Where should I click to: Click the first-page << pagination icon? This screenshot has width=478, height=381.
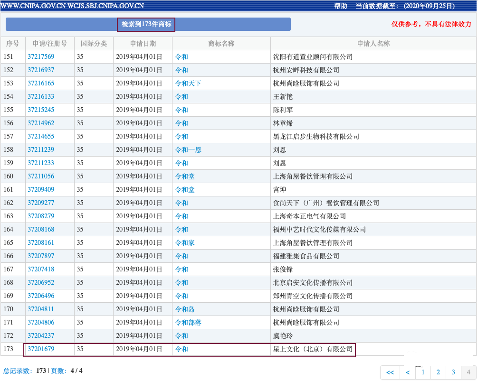click(x=390, y=372)
